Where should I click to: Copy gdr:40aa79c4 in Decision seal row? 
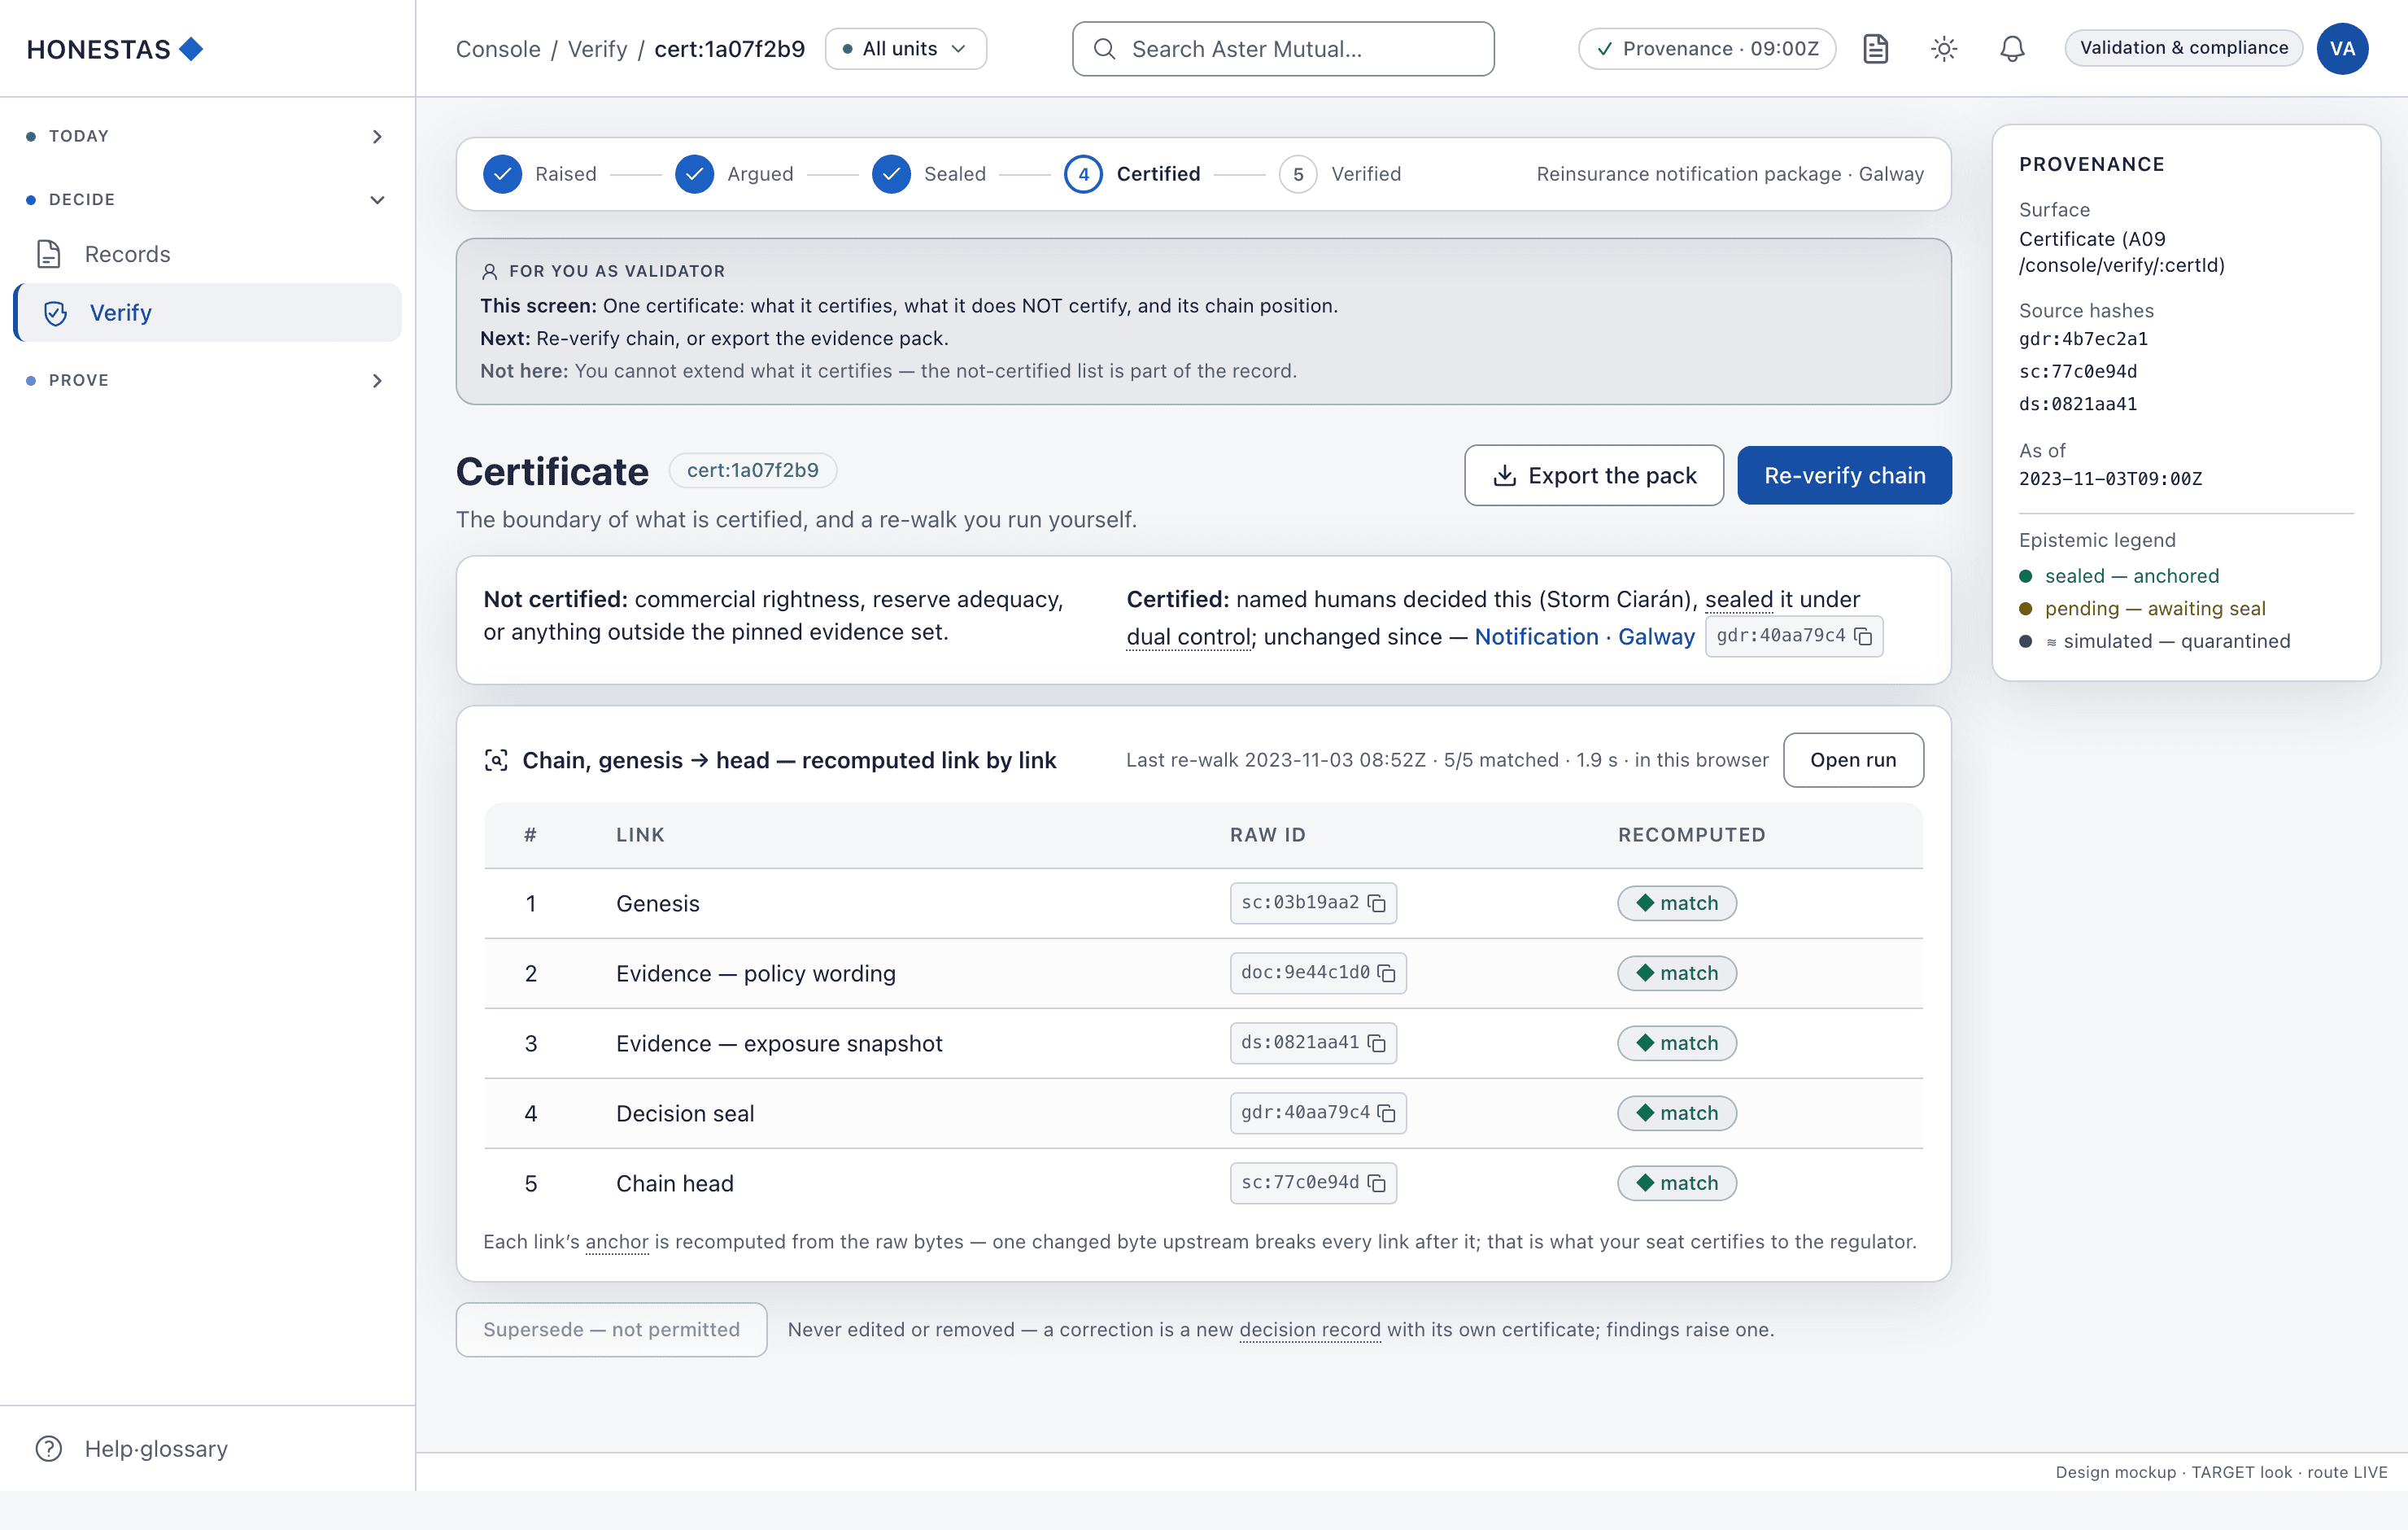(1386, 1113)
